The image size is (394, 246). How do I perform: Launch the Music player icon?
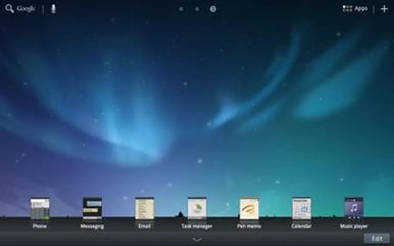pos(354,208)
